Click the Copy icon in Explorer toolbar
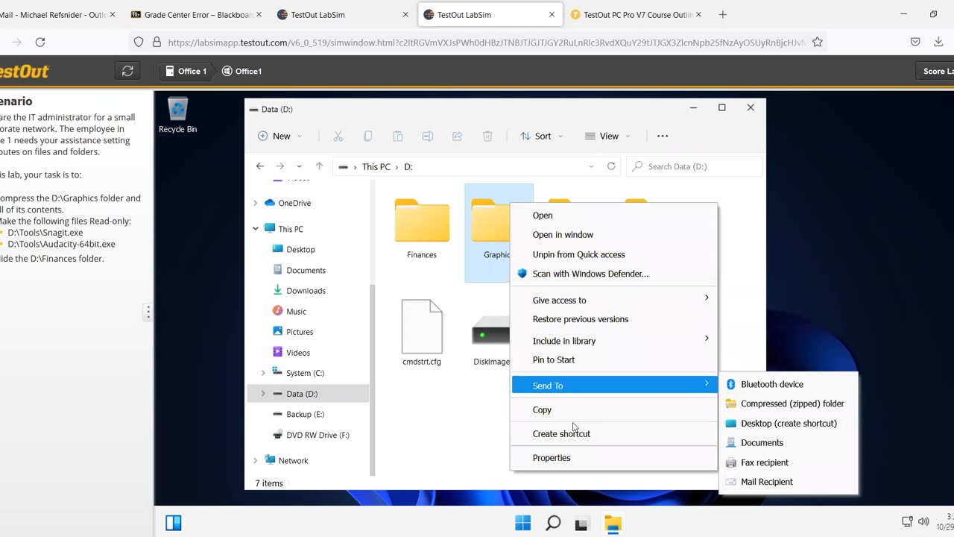 (367, 136)
